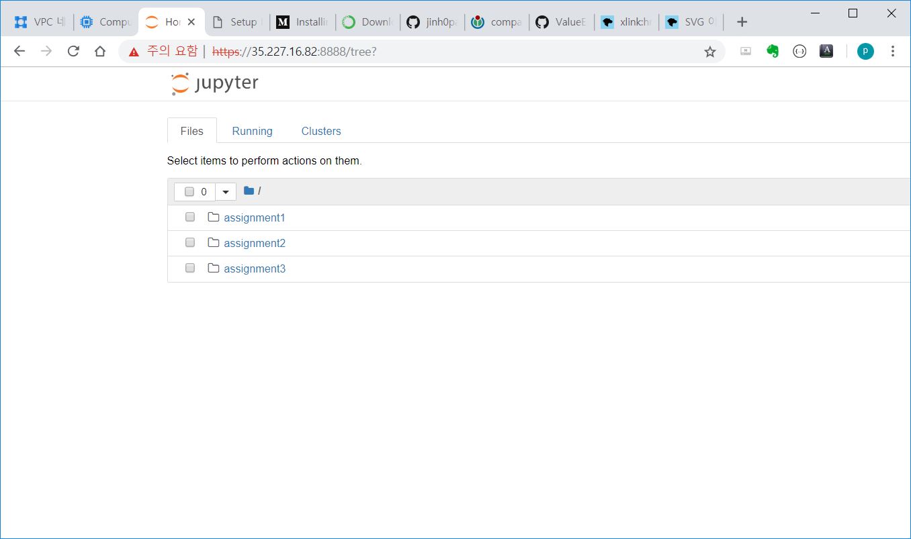This screenshot has width=911, height=539.
Task: Switch to the compa Wikimedia tab
Action: (498, 22)
